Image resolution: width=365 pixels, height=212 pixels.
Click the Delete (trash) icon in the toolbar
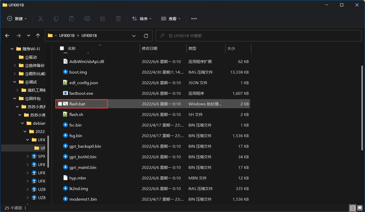click(118, 18)
